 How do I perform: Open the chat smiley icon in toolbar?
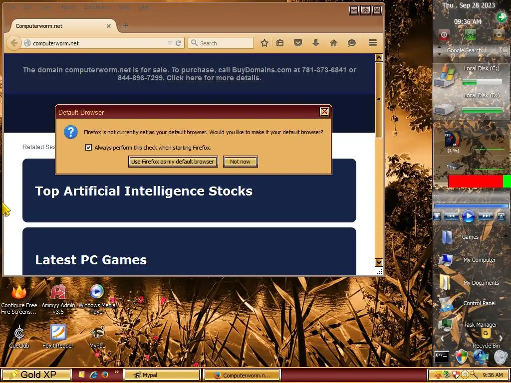click(x=352, y=43)
